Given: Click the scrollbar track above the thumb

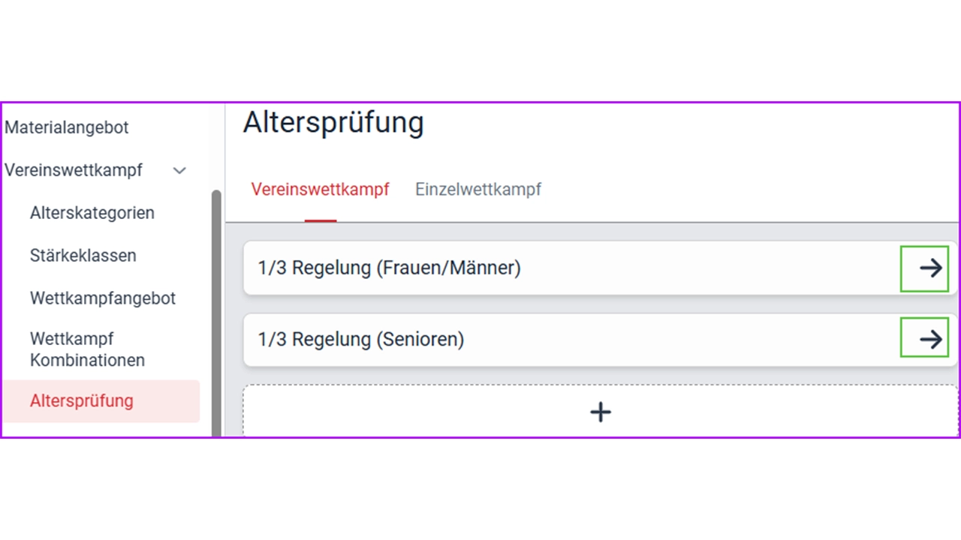Looking at the screenshot, I should (x=216, y=146).
